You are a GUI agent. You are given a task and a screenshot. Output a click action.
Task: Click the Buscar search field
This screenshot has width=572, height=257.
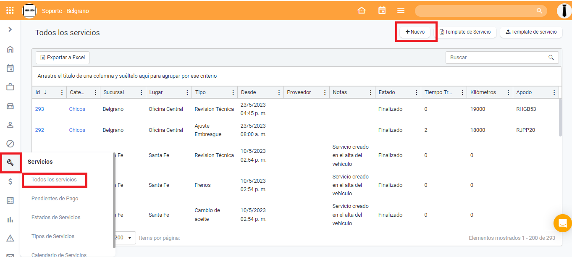point(498,58)
